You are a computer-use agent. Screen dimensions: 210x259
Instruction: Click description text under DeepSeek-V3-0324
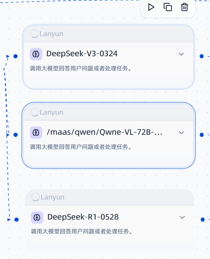(81, 68)
